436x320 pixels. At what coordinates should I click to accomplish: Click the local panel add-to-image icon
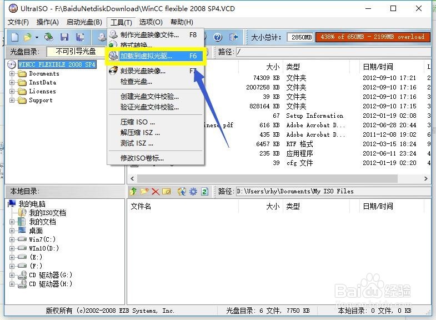pos(182,191)
